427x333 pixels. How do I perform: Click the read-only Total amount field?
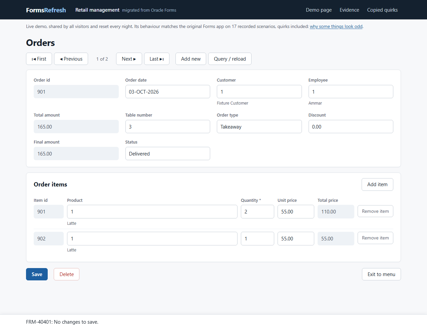(76, 127)
